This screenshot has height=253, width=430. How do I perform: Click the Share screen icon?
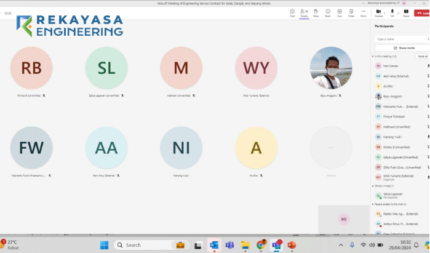(406, 12)
